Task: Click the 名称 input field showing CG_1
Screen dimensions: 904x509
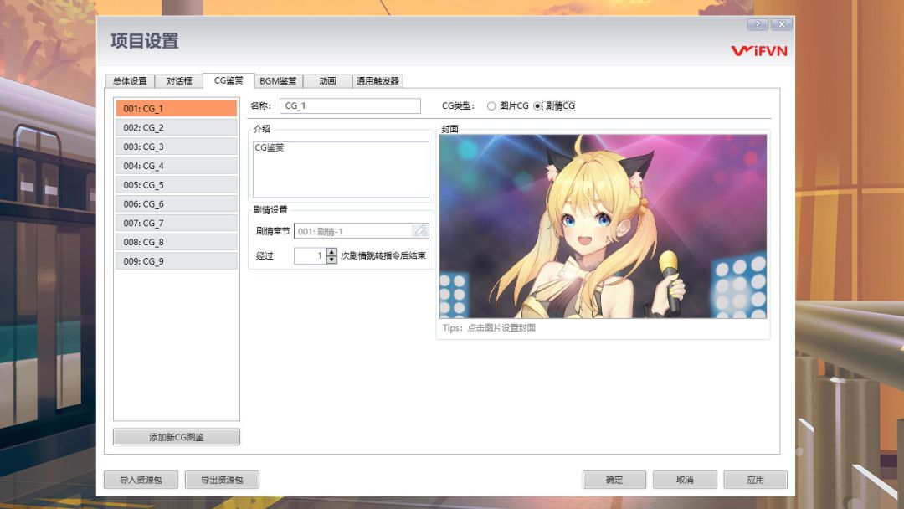Action: click(x=350, y=105)
